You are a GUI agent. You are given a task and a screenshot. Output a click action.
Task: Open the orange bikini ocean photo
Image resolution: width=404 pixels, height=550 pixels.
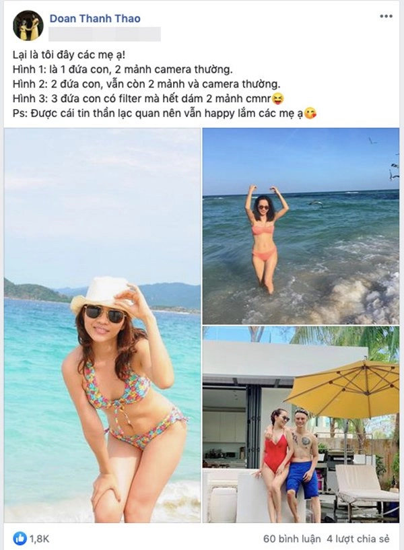point(301,226)
